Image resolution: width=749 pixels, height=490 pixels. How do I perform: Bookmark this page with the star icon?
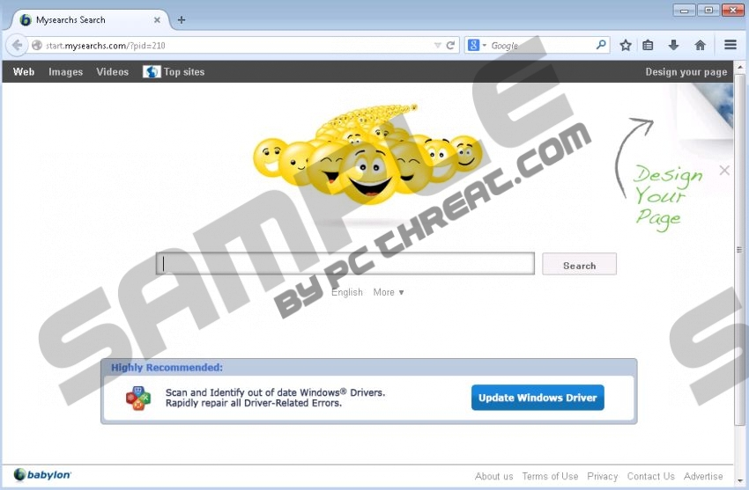pos(626,45)
